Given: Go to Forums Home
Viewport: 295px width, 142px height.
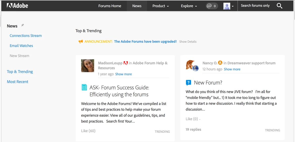Looking at the screenshot, I should 110,6.
